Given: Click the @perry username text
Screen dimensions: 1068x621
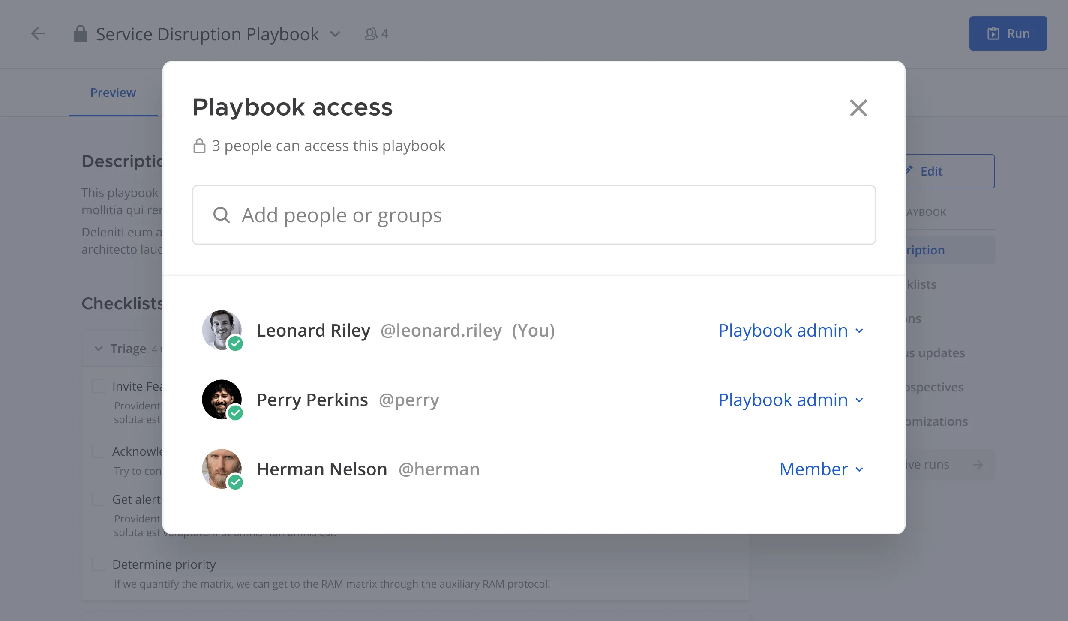Looking at the screenshot, I should click(409, 400).
